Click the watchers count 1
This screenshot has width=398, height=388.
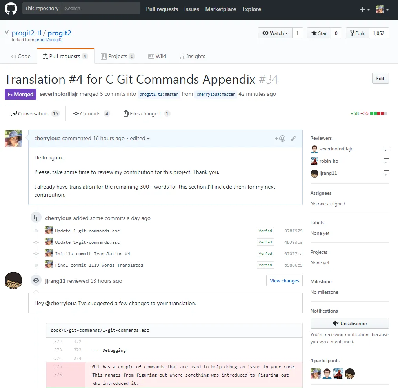coord(298,33)
